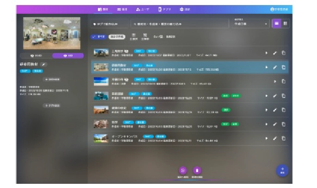Switch to the grid view button
Image resolution: width=317 pixels, height=188 pixels.
tap(285, 24)
